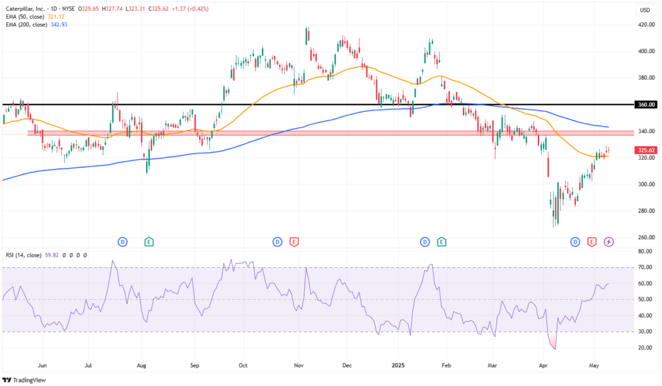
Task: Click the RSI axis 20.00 label
Action: pos(645,348)
